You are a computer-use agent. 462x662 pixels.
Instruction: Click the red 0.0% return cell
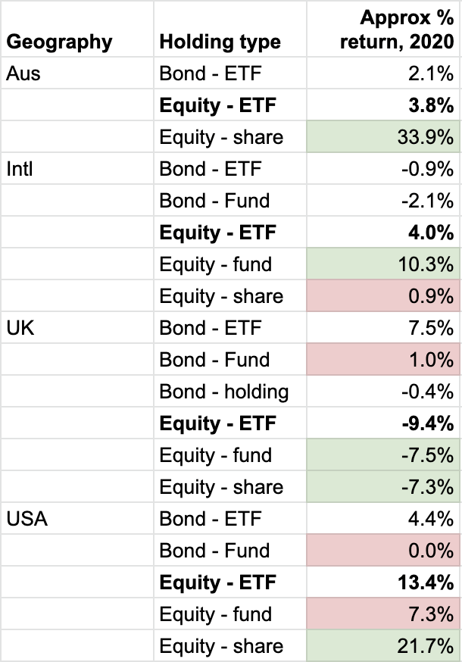(382, 551)
